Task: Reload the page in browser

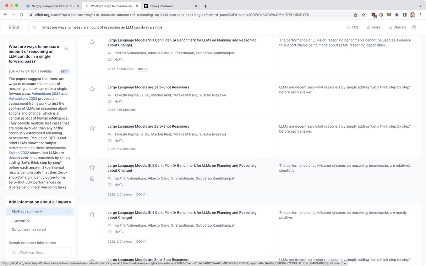Action: (x=22, y=15)
